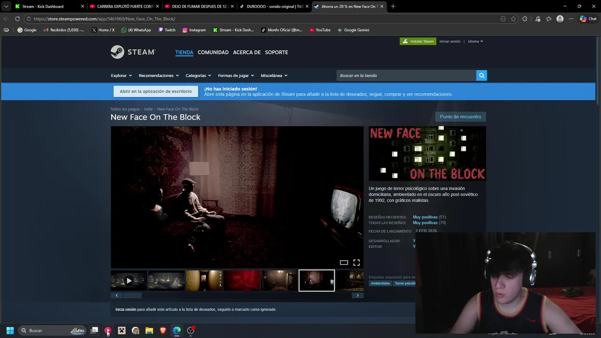The image size is (601, 338).
Task: Go to SOPORTE menu
Action: pyautogui.click(x=277, y=52)
